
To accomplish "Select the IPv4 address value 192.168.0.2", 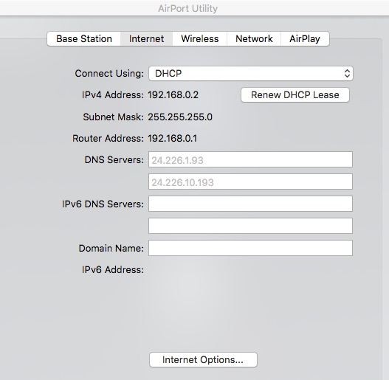I will 173,95.
